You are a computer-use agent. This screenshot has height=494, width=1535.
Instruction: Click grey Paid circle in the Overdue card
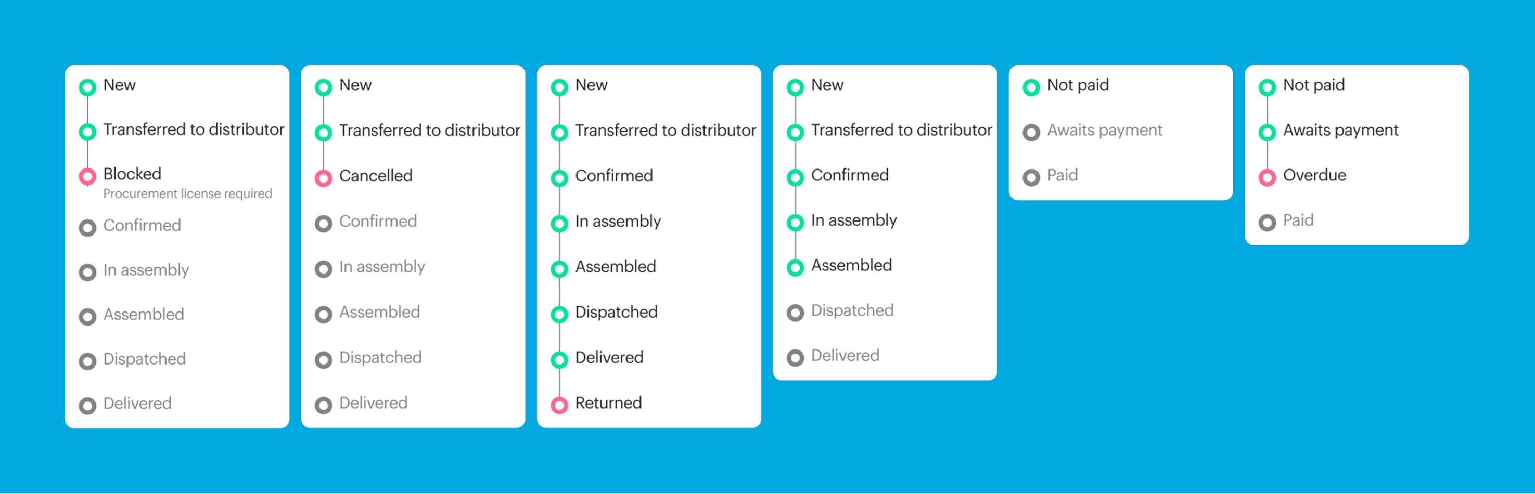pos(1268,223)
